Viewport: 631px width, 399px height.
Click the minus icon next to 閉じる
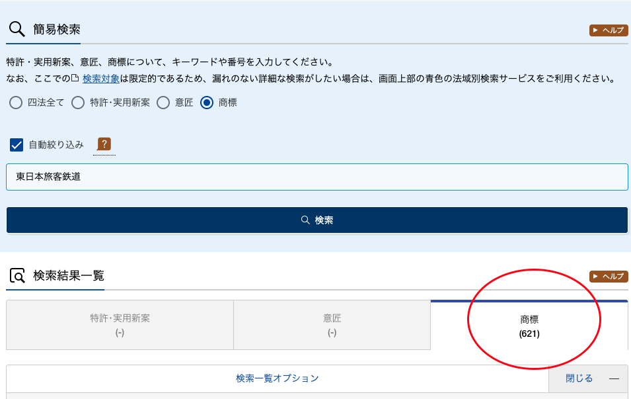click(x=614, y=378)
